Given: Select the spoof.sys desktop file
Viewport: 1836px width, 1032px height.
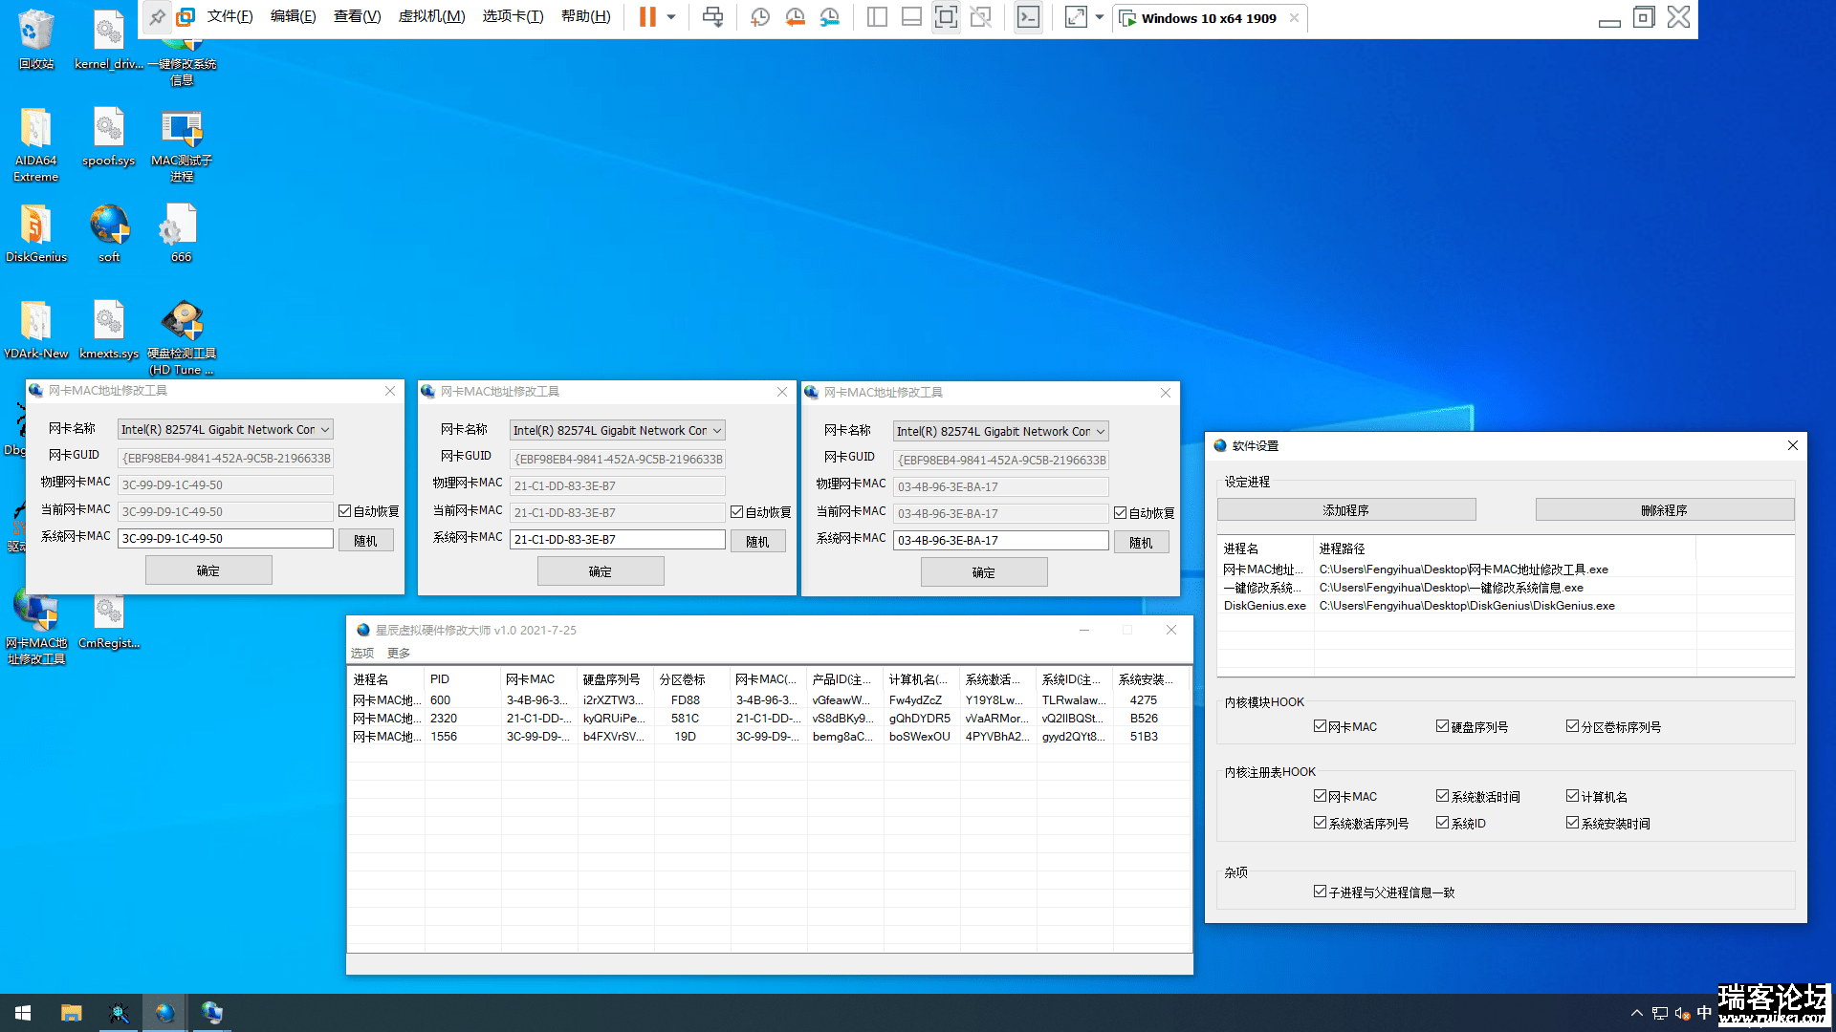Looking at the screenshot, I should (109, 137).
